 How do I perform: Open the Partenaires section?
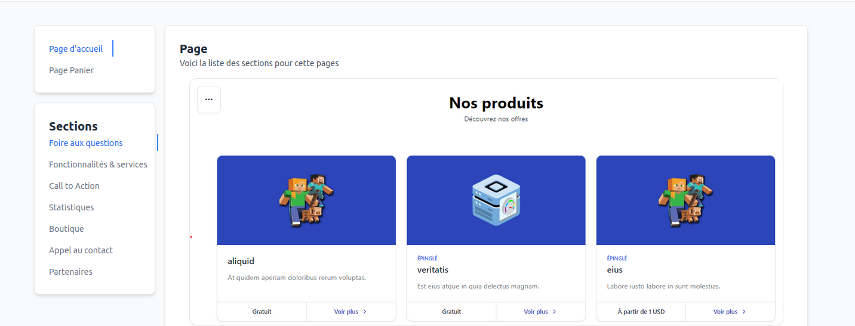coord(70,272)
